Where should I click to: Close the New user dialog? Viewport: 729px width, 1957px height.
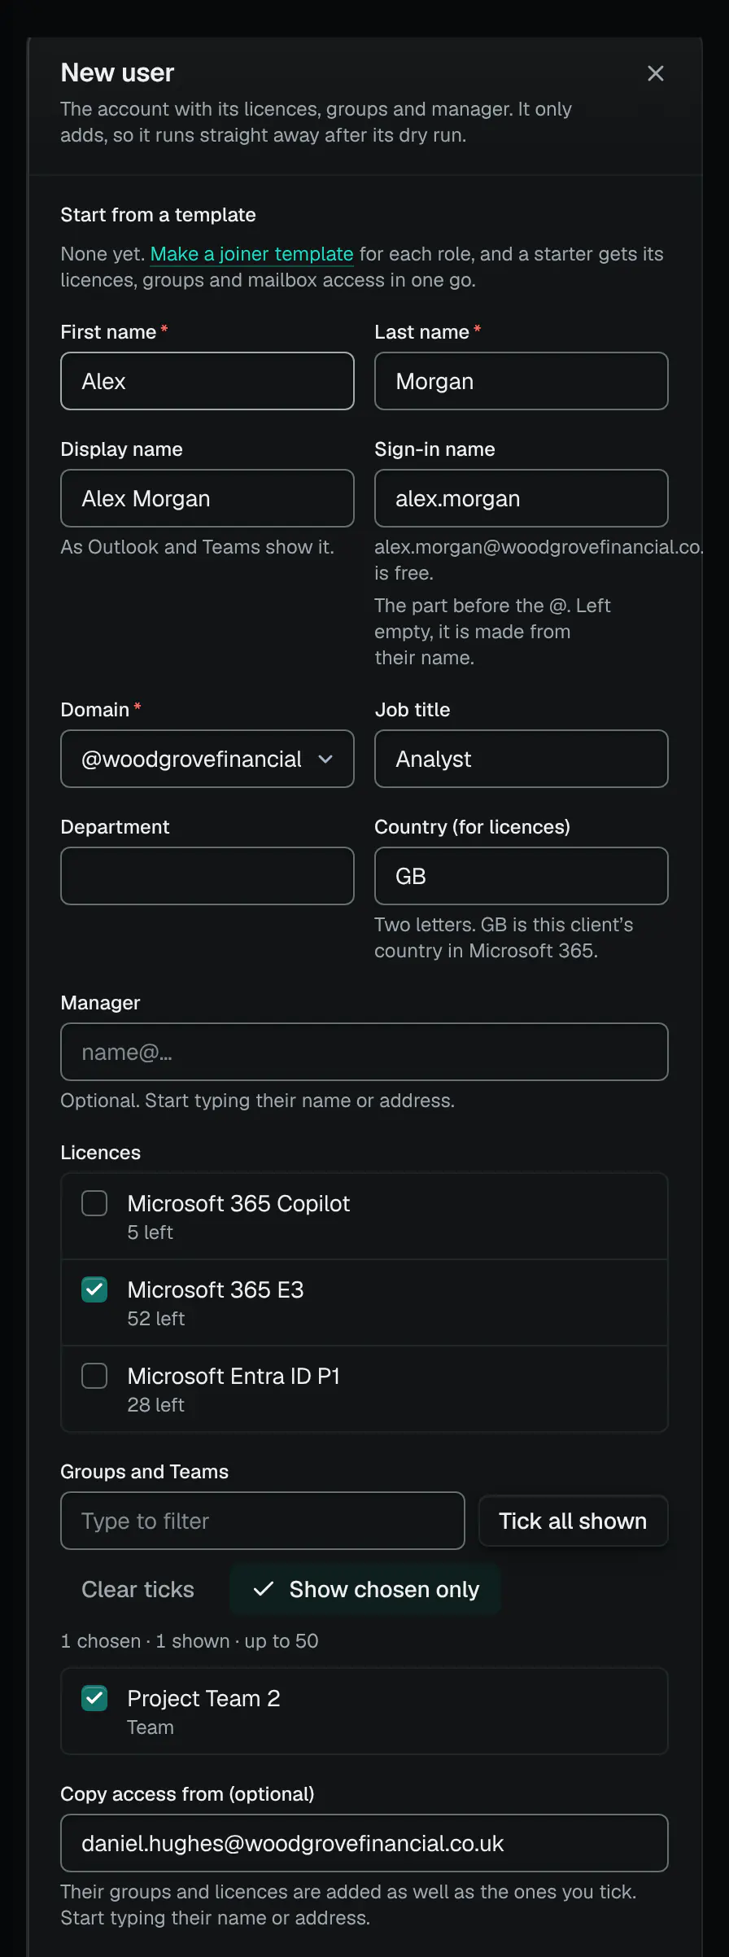[x=655, y=73]
